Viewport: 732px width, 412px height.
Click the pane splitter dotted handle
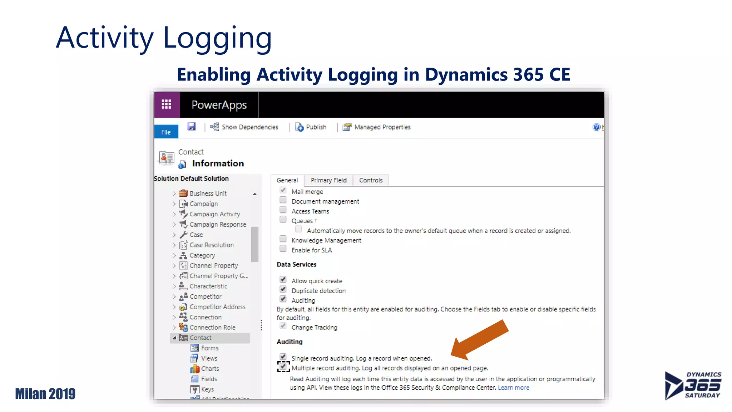261,325
